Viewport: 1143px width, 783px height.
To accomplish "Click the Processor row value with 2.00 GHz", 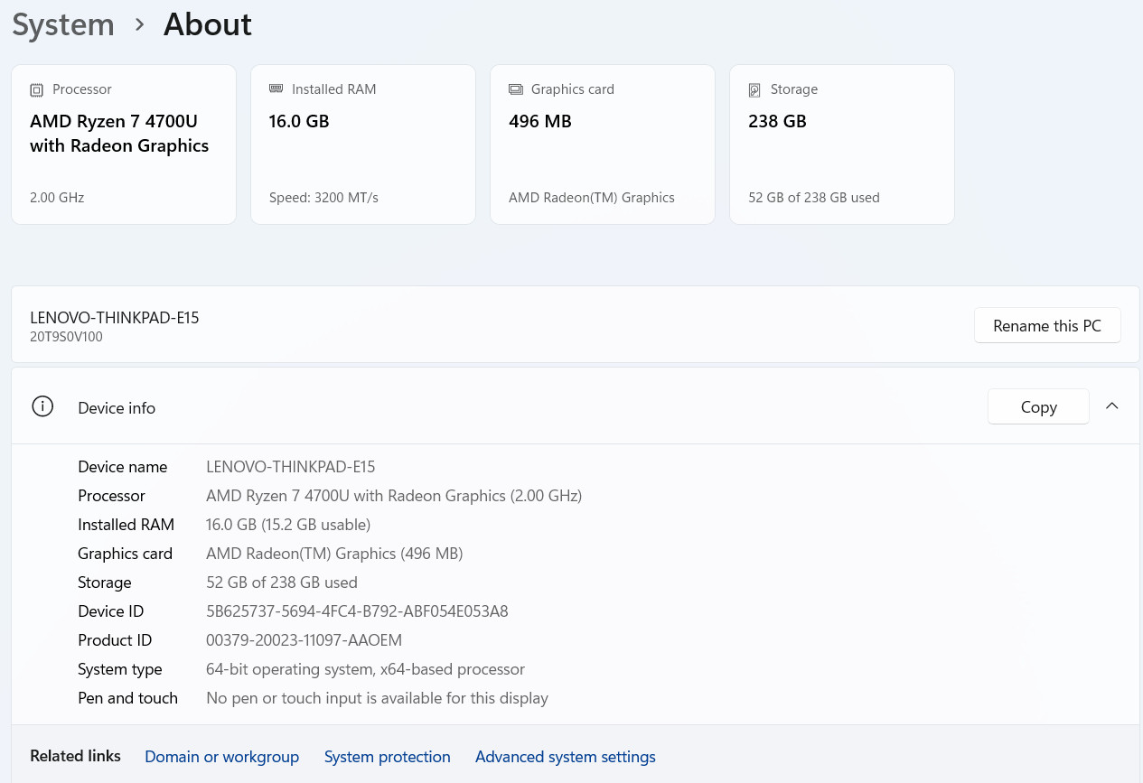I will pos(394,496).
